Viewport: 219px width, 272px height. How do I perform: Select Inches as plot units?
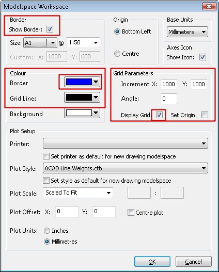coord(47,231)
